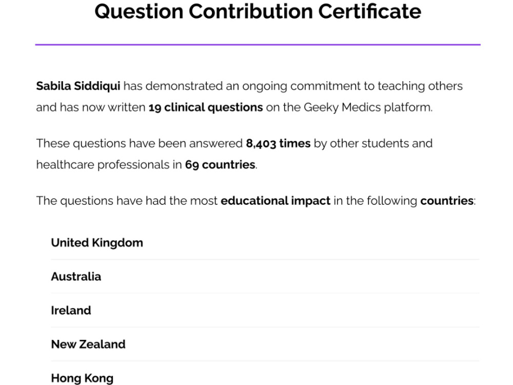Select the name Sabila Siddiqui
513x385 pixels.
tap(78, 86)
